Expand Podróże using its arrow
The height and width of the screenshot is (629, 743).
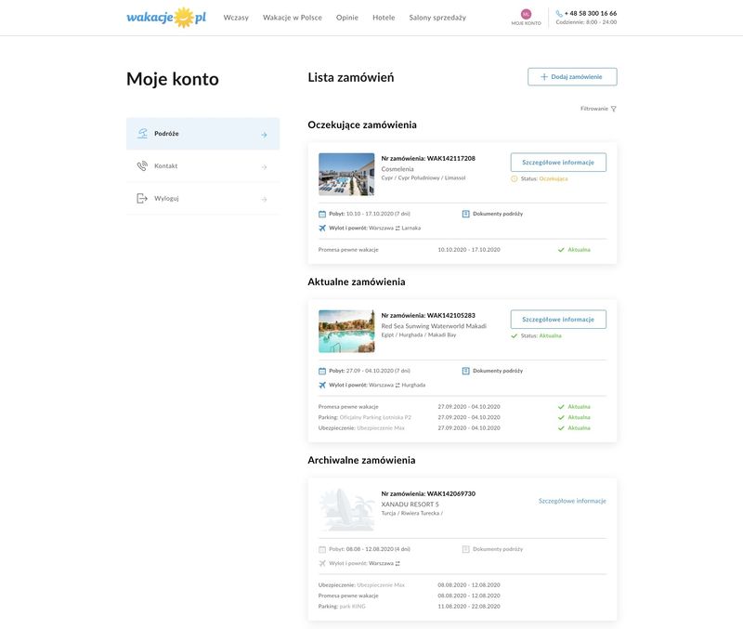click(264, 135)
